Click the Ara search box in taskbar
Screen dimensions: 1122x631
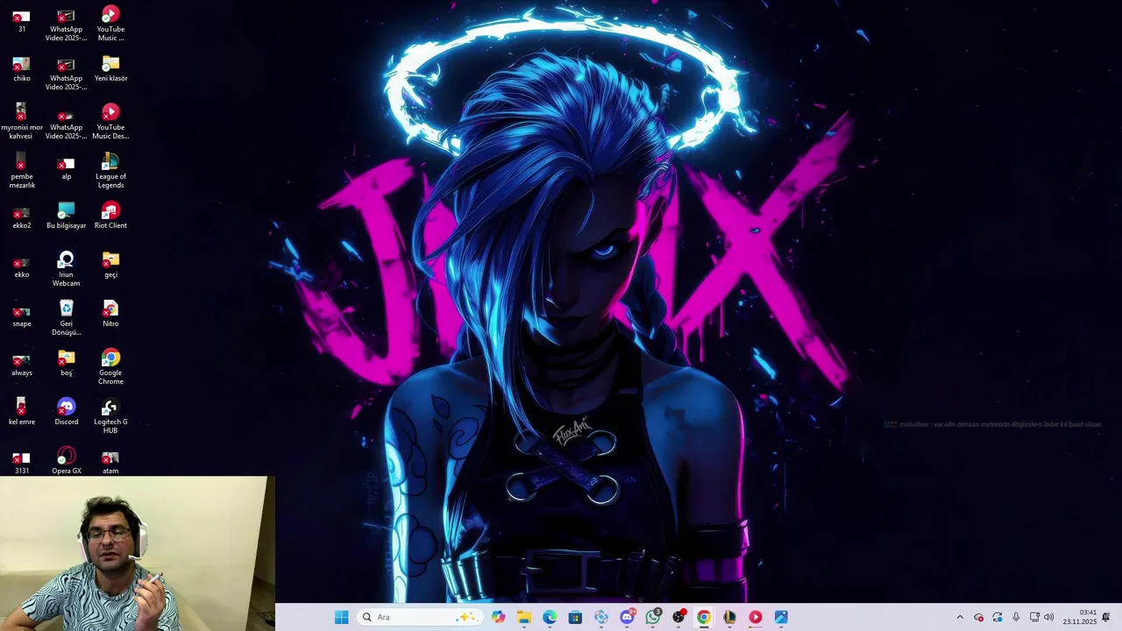point(419,617)
